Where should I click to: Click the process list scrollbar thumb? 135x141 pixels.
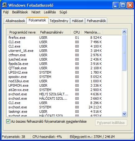coord(124,53)
